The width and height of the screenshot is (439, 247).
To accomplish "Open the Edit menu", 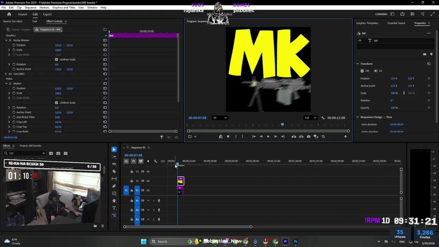I will tap(11, 8).
